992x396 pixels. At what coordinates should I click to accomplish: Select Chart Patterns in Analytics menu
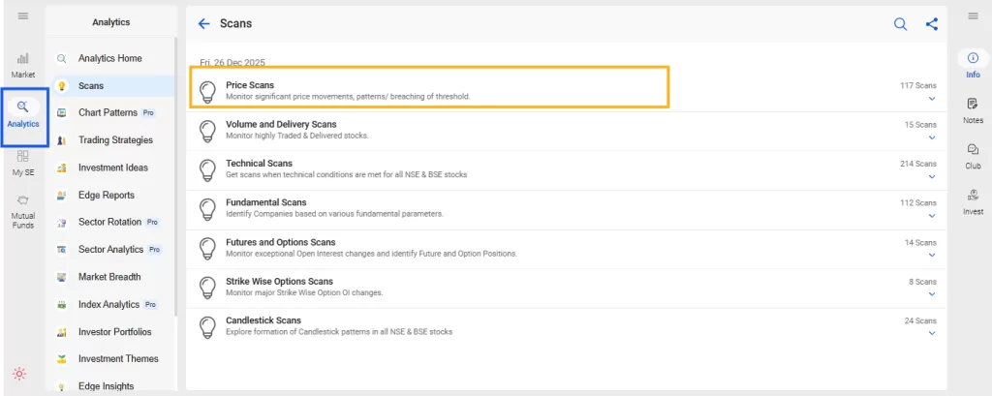pos(108,113)
